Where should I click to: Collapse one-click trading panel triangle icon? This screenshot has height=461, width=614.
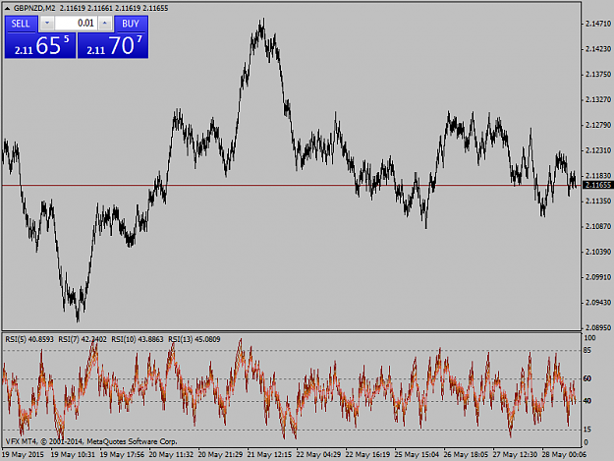click(8, 8)
